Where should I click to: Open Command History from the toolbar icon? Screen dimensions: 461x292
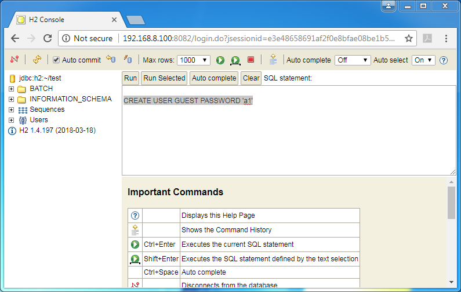pos(273,59)
